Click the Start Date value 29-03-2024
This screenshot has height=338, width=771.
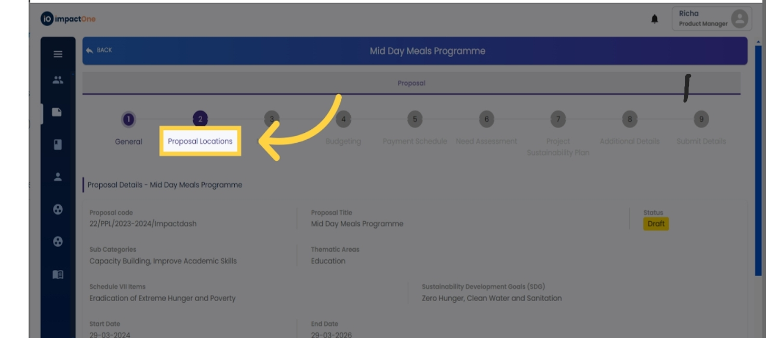110,335
